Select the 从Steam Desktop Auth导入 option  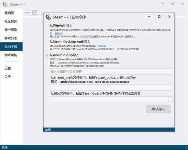47,42
